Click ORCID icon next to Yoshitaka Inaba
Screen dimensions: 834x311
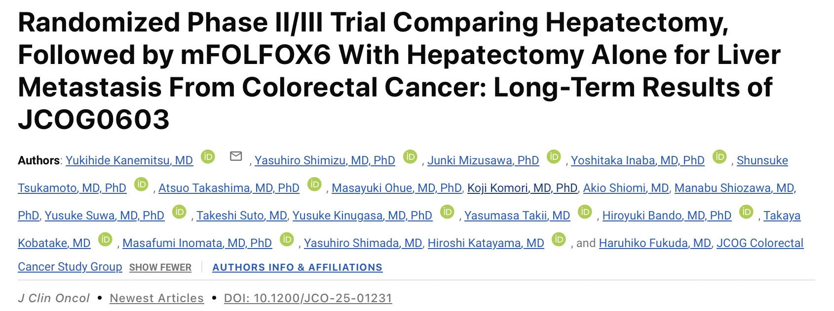click(720, 157)
